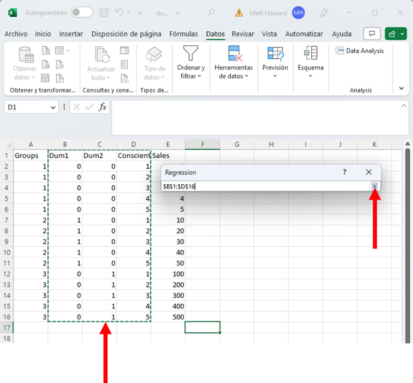The width and height of the screenshot is (413, 383).
Task: Open the Regression dialog help question mark
Action: click(x=345, y=172)
